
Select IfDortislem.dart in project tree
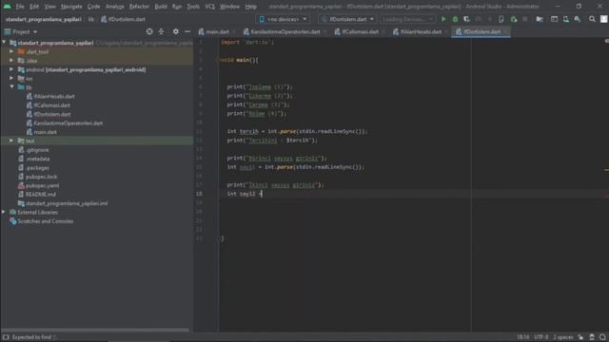click(x=52, y=114)
